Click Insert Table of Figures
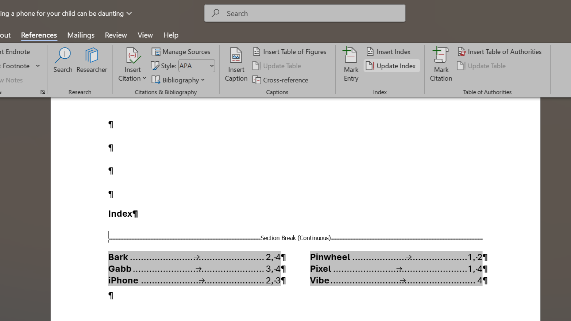This screenshot has height=321, width=571. [x=290, y=52]
